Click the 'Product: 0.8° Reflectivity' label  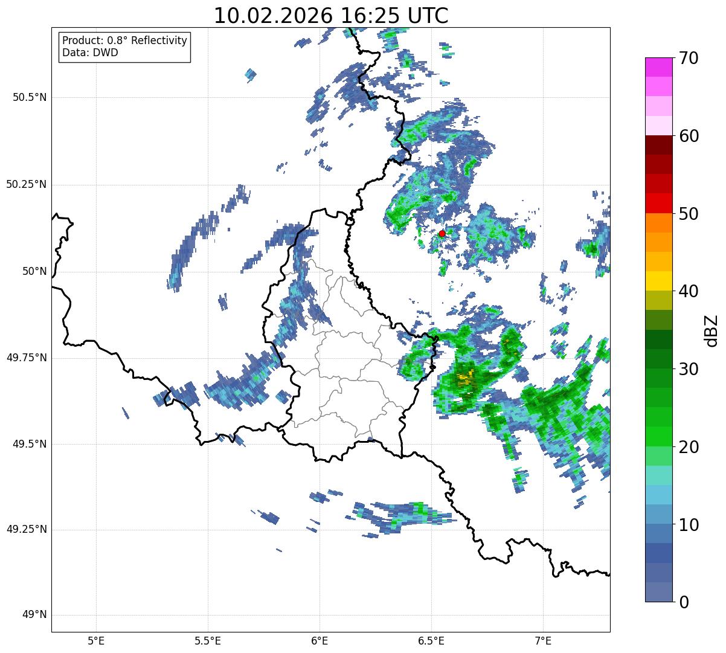point(125,40)
